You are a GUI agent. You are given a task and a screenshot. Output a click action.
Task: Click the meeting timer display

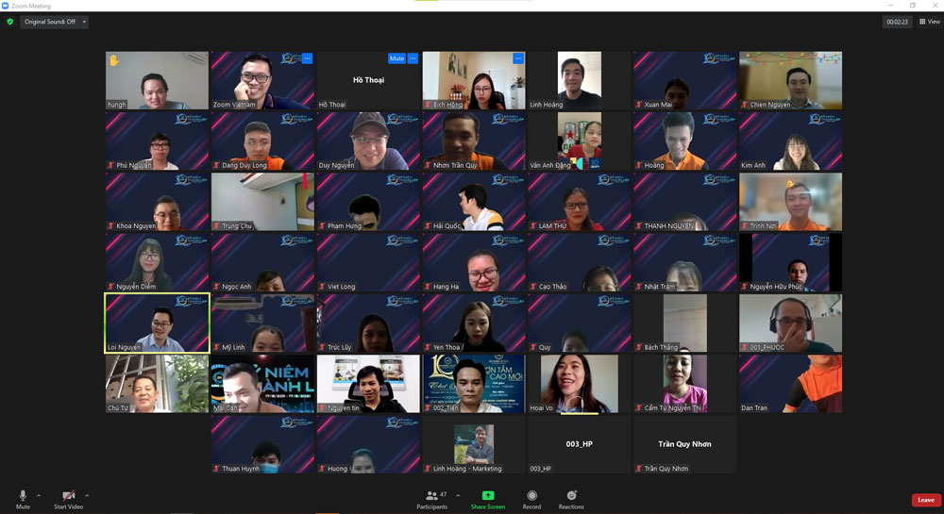coord(897,22)
